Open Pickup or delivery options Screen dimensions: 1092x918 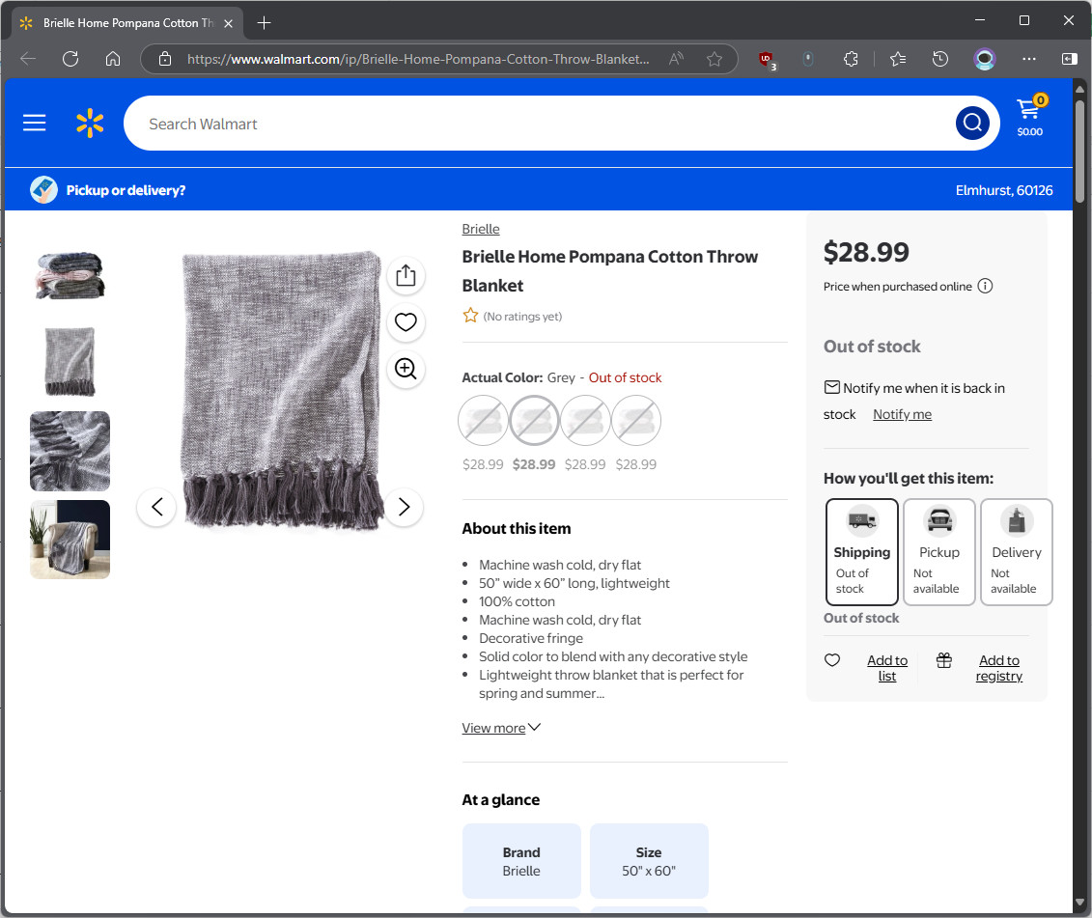pyautogui.click(x=108, y=190)
